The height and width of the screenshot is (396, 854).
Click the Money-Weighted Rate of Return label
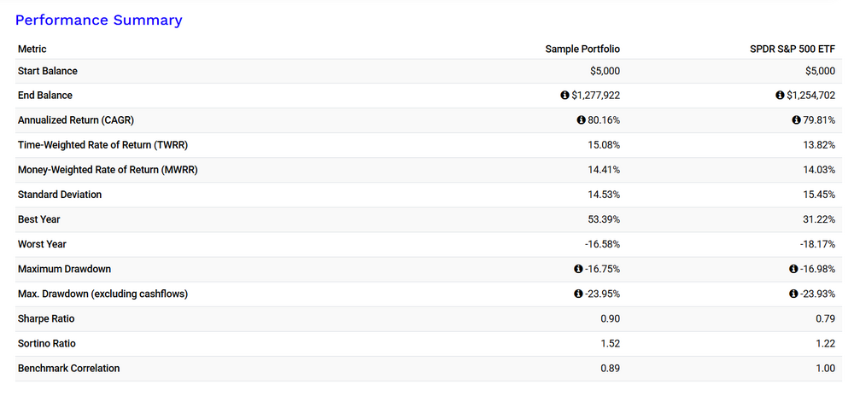[x=108, y=170]
